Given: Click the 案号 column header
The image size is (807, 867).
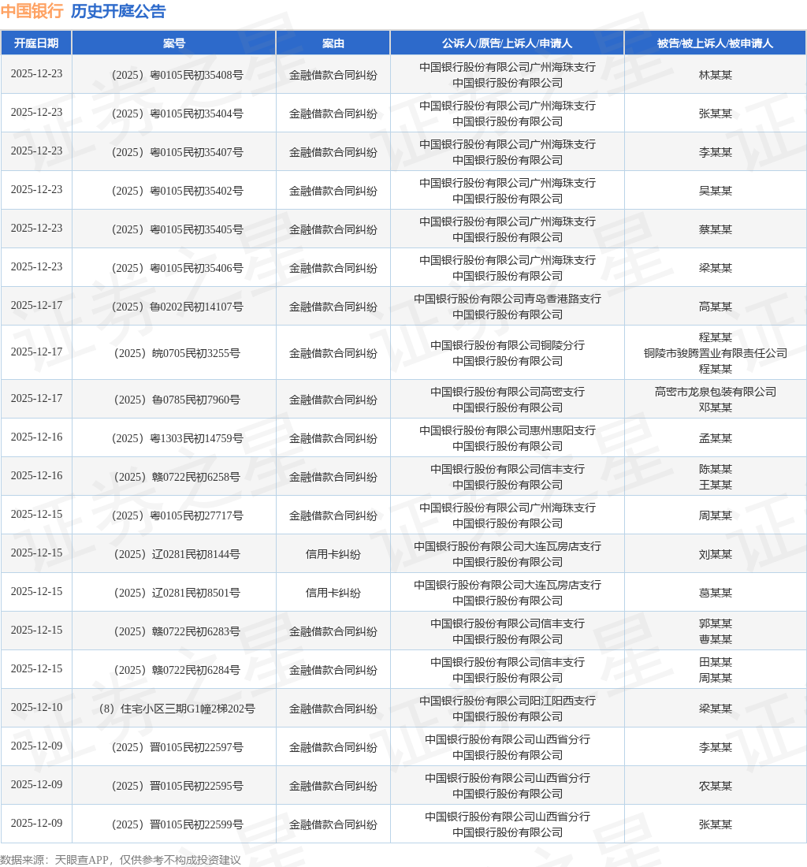Looking at the screenshot, I should pos(174,43).
